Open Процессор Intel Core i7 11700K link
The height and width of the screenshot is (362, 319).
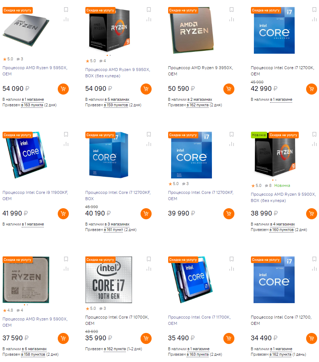tap(199, 320)
